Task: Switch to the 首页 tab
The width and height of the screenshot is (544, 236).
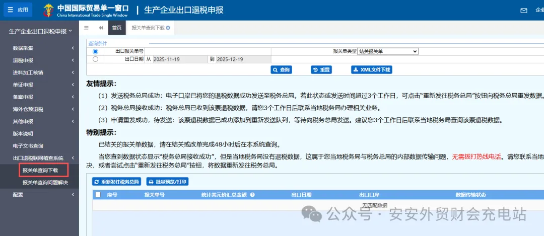Action: (x=117, y=28)
